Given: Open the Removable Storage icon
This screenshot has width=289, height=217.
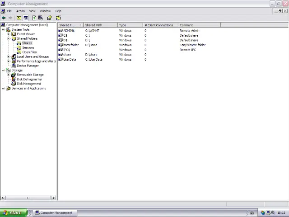Looking at the screenshot, I should [x=14, y=75].
